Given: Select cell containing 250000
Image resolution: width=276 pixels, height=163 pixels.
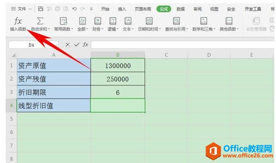Looking at the screenshot, I should (118, 78).
